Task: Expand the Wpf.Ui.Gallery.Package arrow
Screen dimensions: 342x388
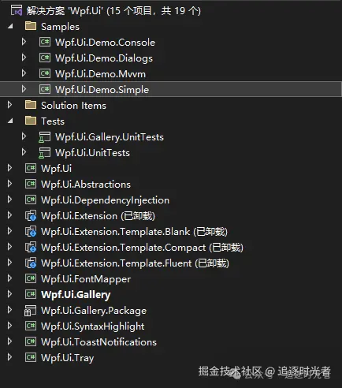Action: click(x=9, y=310)
